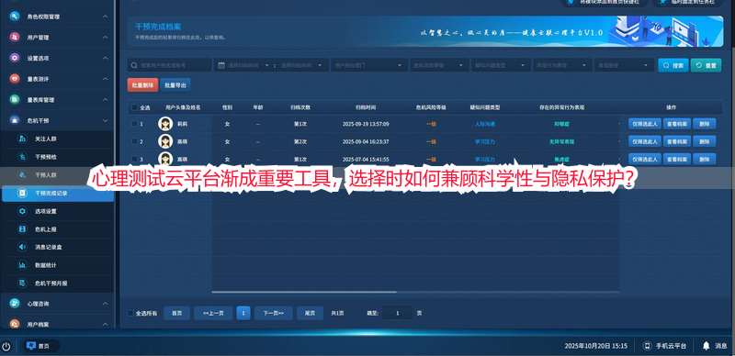Viewport: 735px width, 356px height.
Task: Click the magnifier icon in the user search field
Action: click(x=134, y=65)
